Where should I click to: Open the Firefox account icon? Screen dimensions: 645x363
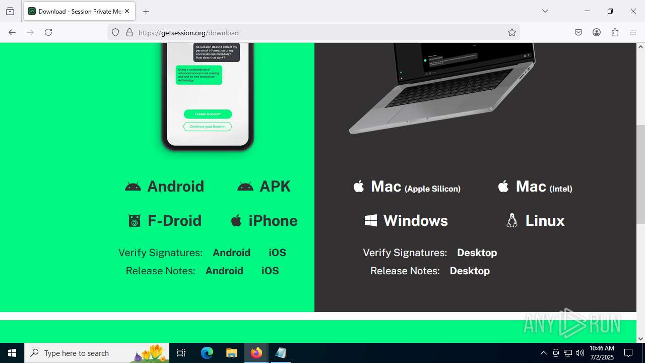point(597,32)
